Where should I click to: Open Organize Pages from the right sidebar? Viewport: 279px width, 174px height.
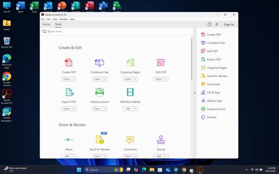(214, 68)
